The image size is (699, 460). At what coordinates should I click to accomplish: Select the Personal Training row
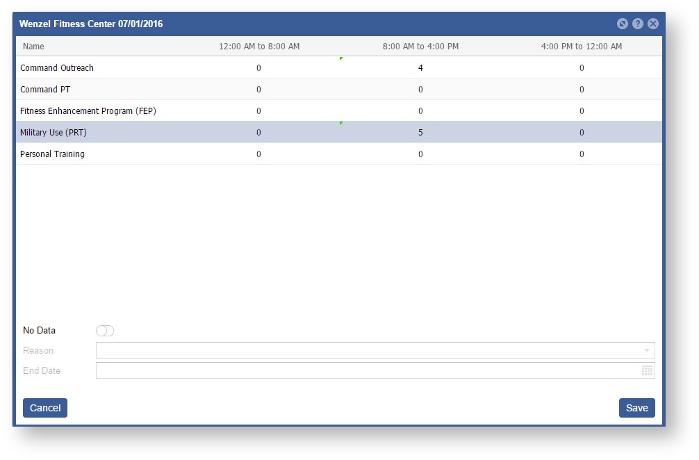[x=52, y=154]
